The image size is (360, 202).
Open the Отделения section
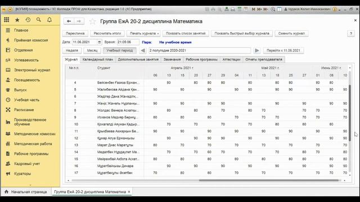(x=23, y=50)
